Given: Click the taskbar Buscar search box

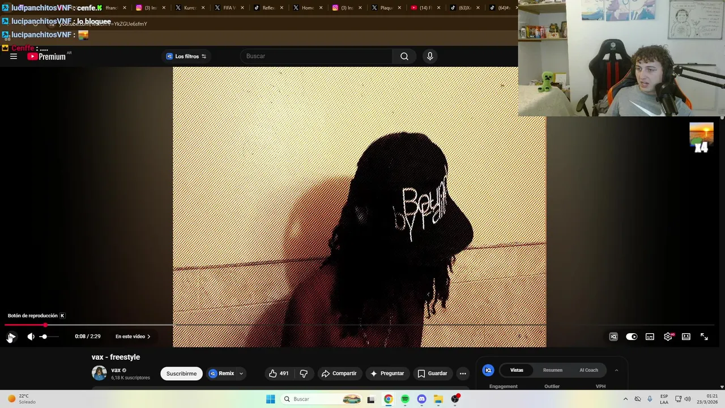Looking at the screenshot, I should pos(321,399).
